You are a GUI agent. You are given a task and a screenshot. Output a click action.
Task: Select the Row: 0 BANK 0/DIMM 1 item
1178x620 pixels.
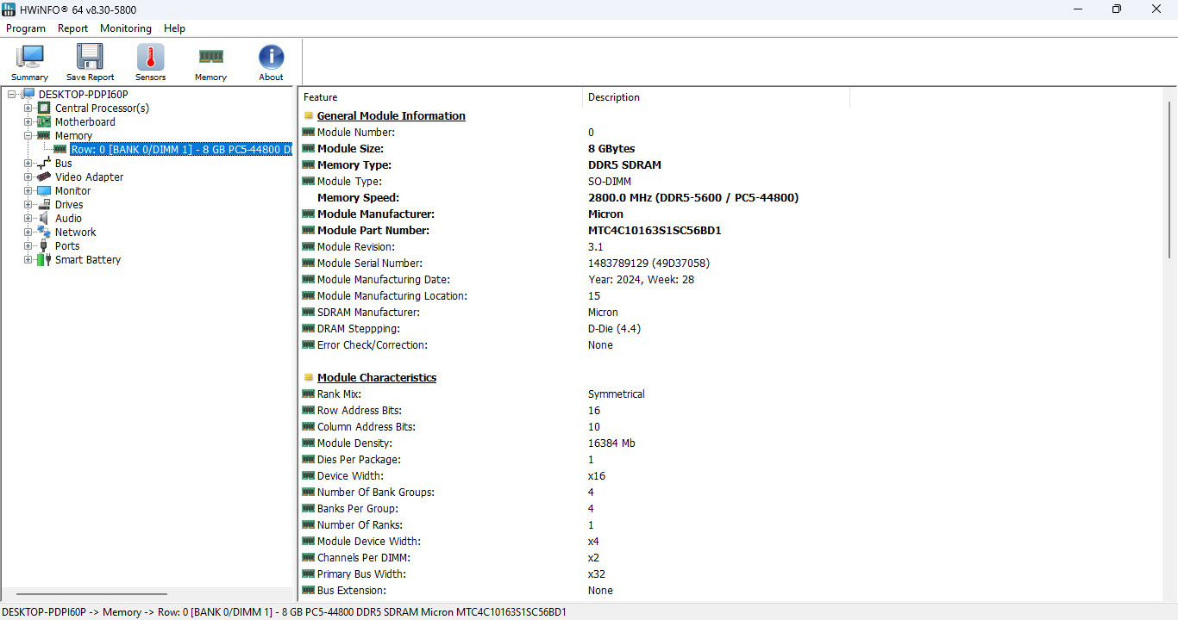pos(181,149)
